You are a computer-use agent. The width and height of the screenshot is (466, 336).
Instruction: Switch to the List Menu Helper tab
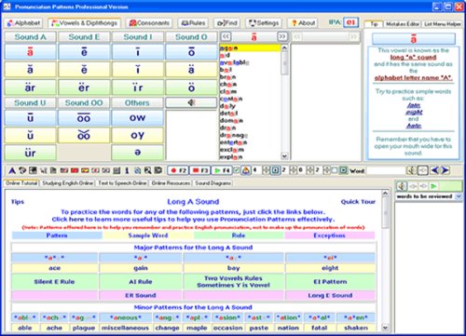(x=443, y=24)
